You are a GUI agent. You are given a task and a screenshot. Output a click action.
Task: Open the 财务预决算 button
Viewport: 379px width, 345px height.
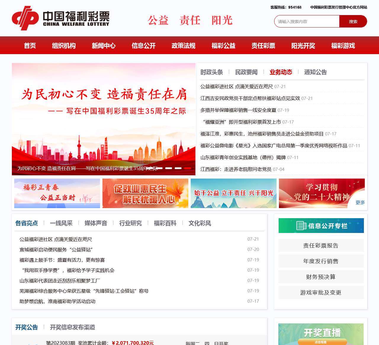click(x=321, y=277)
